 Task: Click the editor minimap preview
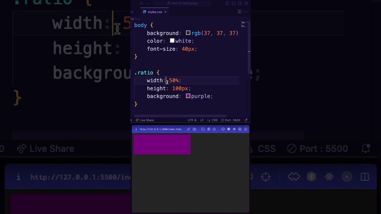pos(244,24)
